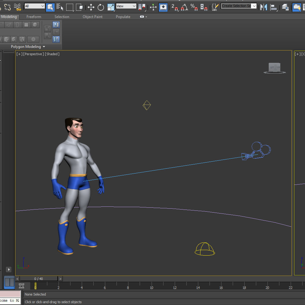Open Edit Named Selection Sets

pyautogui.click(x=215, y=7)
